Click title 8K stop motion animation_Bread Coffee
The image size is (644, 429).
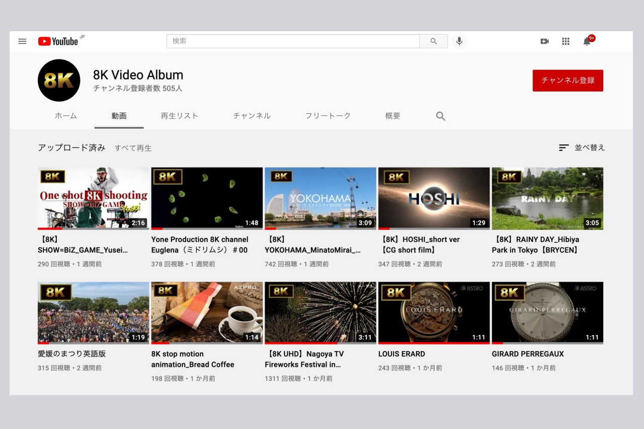(193, 359)
